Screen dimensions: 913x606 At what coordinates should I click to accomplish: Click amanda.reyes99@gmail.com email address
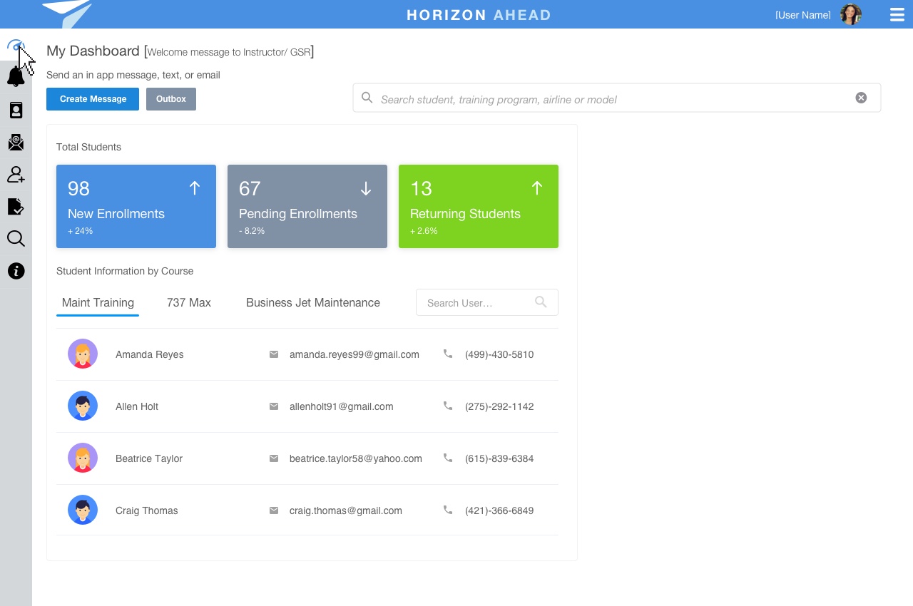click(x=355, y=354)
